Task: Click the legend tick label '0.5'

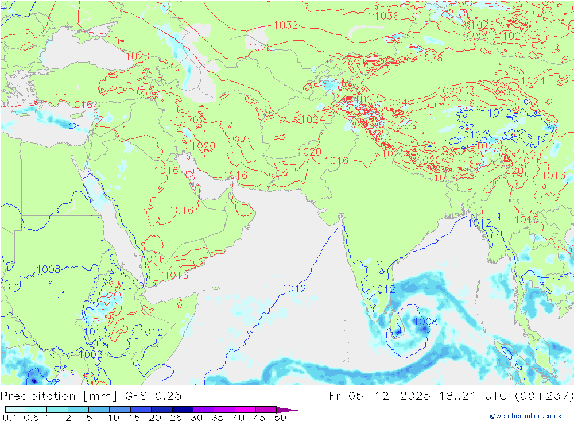Action: click(31, 418)
